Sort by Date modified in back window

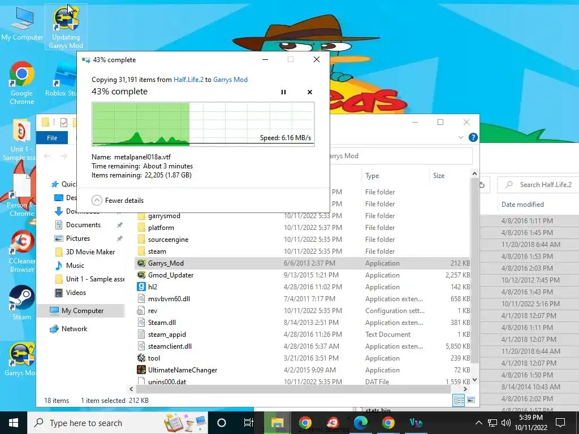tap(522, 205)
